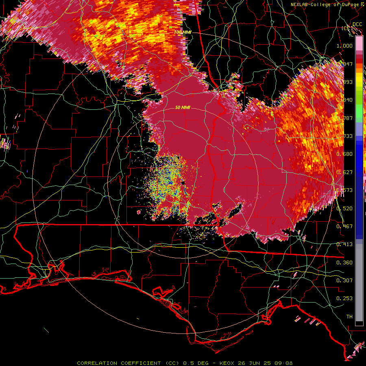Image resolution: width=366 pixels, height=366 pixels.
Task: Click the 1.000 value on the color scale
Action: tap(344, 46)
